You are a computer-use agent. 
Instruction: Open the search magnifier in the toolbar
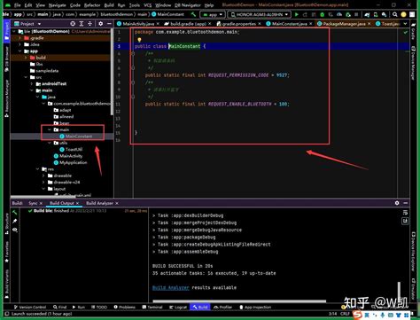395,14
